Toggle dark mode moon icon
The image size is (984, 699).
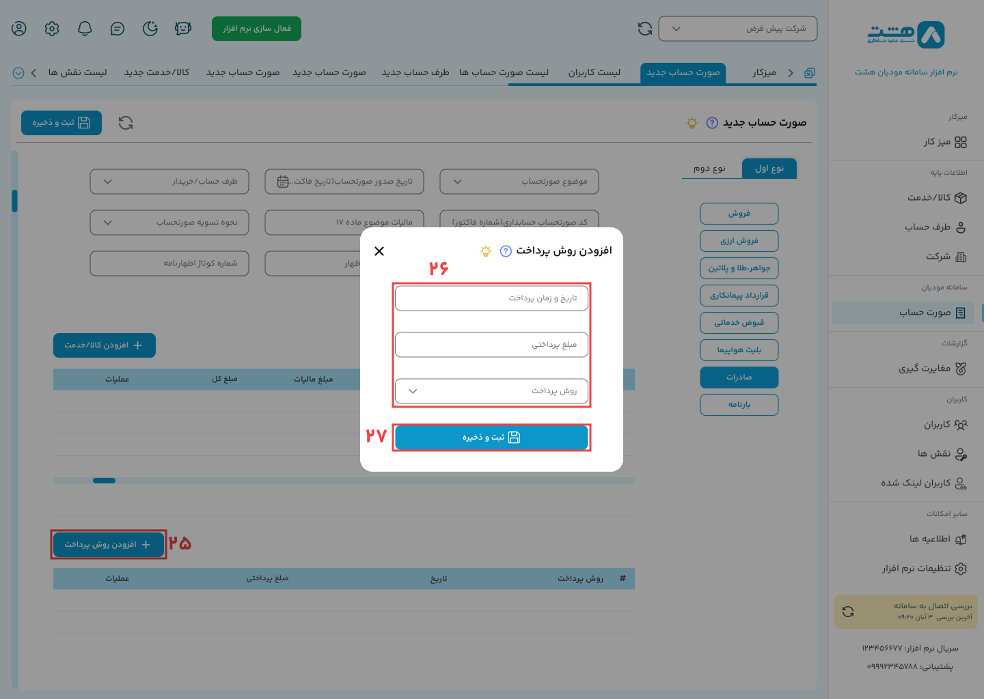click(150, 29)
